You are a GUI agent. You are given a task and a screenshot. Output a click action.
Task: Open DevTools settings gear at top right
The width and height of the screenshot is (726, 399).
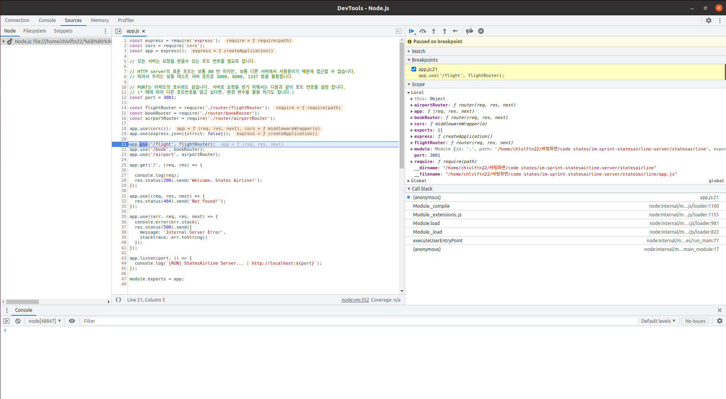[708, 20]
